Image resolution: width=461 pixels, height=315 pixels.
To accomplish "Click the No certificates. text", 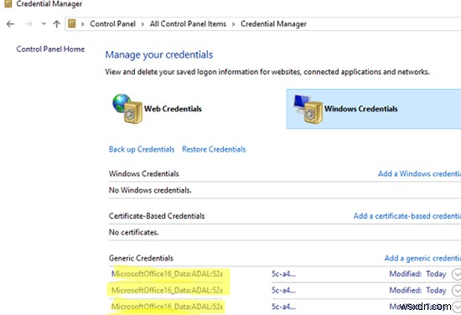I will point(134,232).
